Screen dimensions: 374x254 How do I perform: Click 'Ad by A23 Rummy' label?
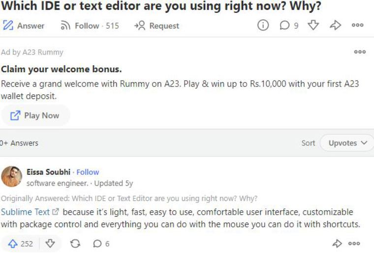click(32, 52)
